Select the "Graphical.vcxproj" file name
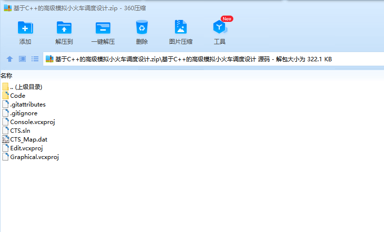Screen dimensions: 384x232 pyautogui.click(x=35, y=157)
